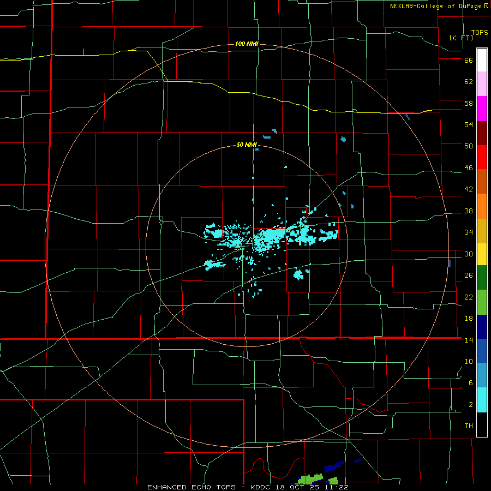Select the dark green legend swatch
The image size is (491, 491).
(x=482, y=278)
